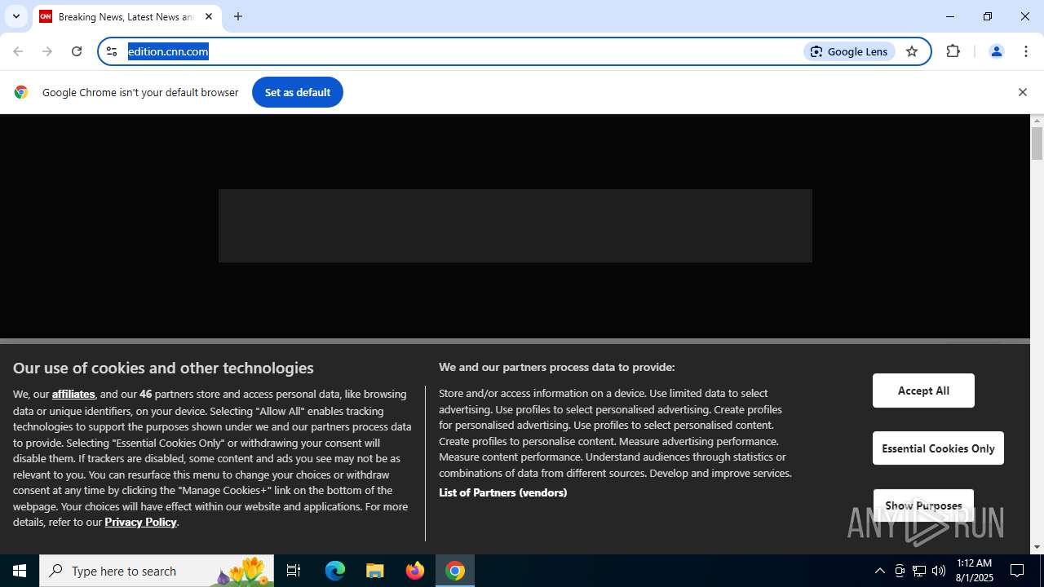Open network status tray icon
This screenshot has height=587, width=1044.
click(919, 571)
